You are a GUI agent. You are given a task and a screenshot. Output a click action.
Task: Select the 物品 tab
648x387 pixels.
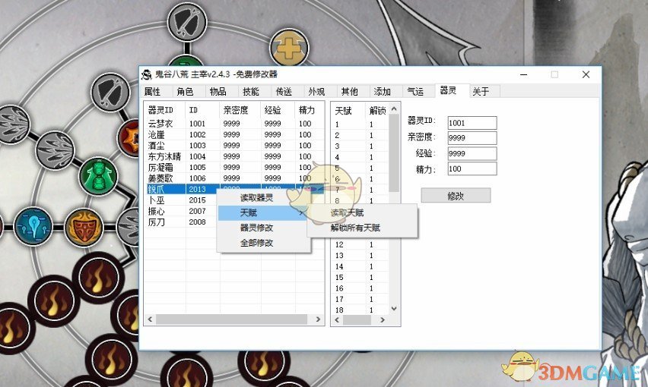(218, 92)
